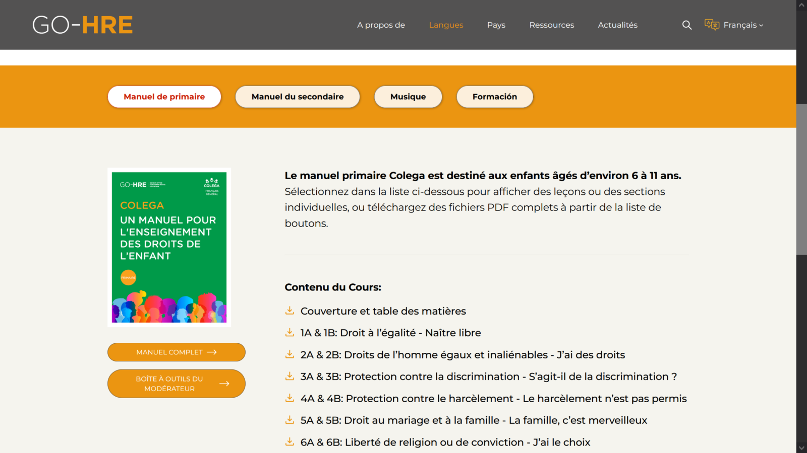The image size is (807, 453).
Task: Download icon for 4A & 4B lesson
Action: pos(290,398)
